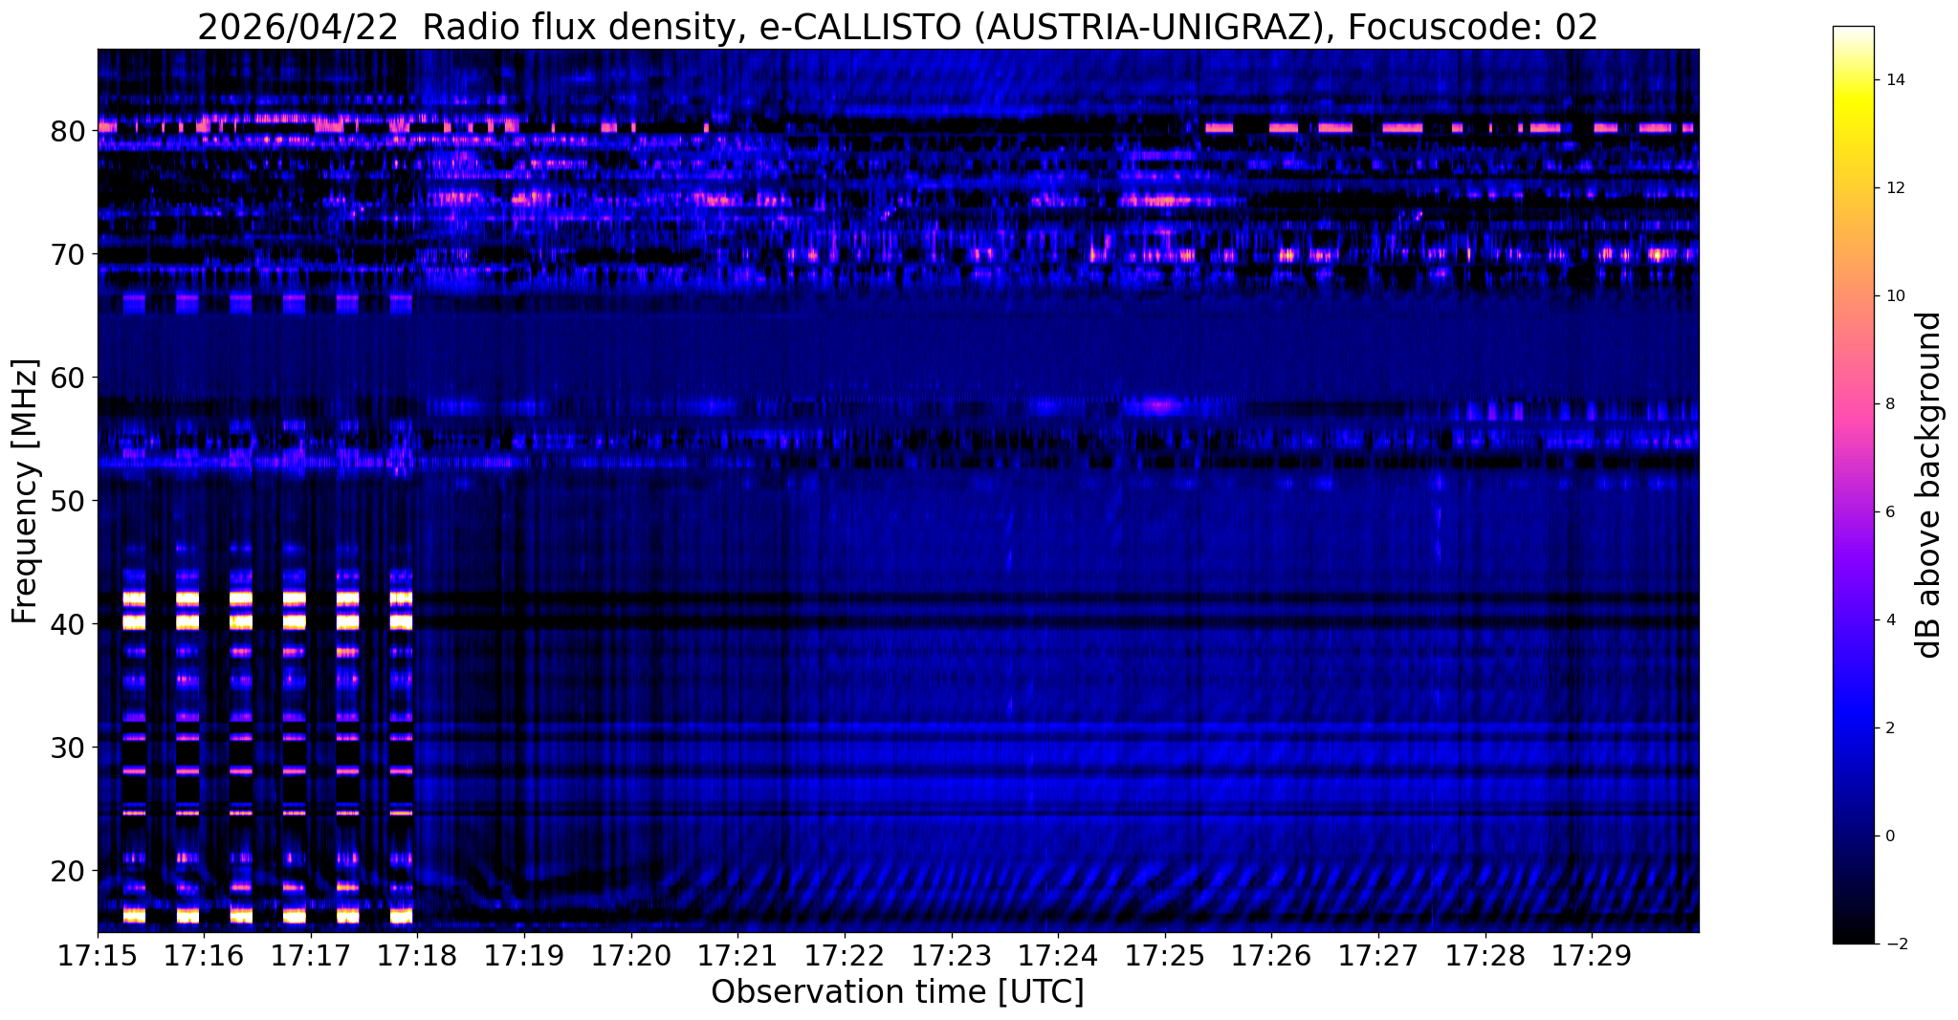The width and height of the screenshot is (1958, 1020).
Task: Click the 17:22 time tick label
Action: coord(845,956)
